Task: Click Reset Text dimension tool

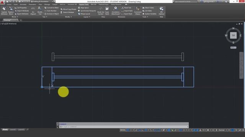Action: (126, 8)
